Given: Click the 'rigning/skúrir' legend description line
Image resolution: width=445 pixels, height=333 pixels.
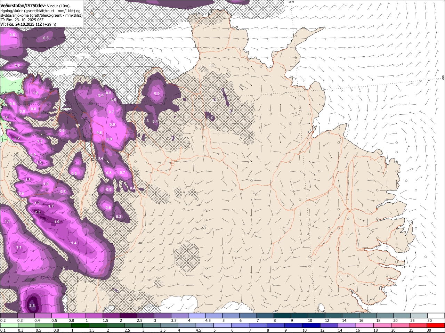Looking at the screenshot, I should click(x=40, y=11).
